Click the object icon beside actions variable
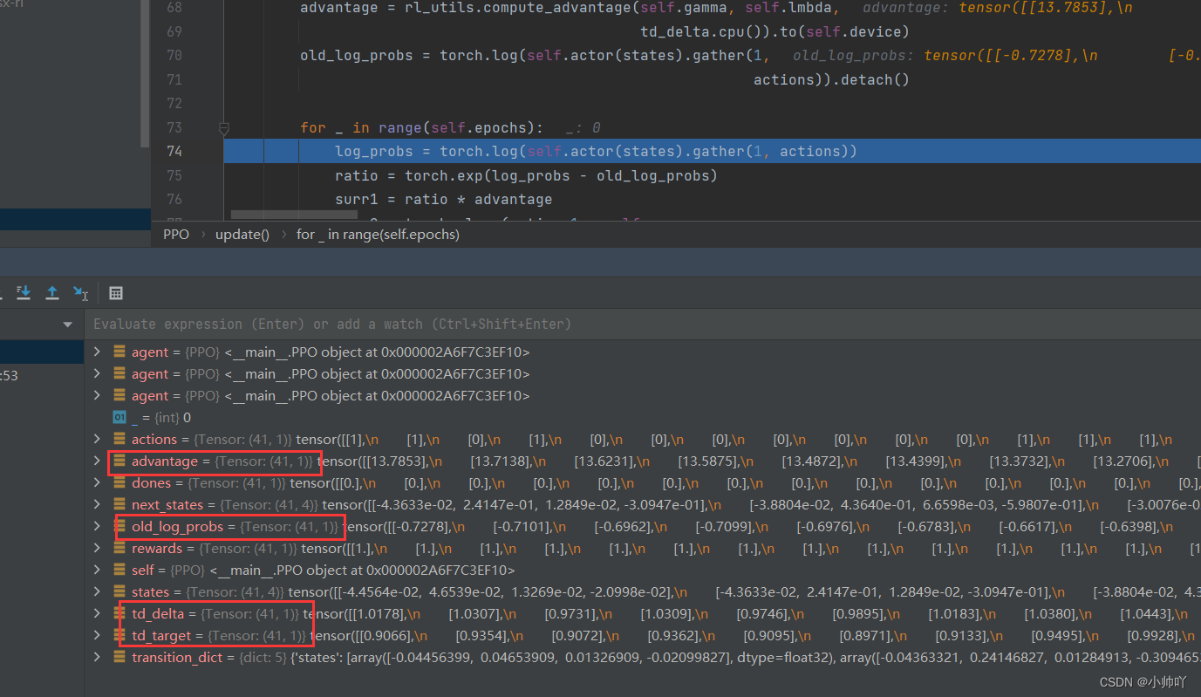The width and height of the screenshot is (1201, 697). (119, 439)
